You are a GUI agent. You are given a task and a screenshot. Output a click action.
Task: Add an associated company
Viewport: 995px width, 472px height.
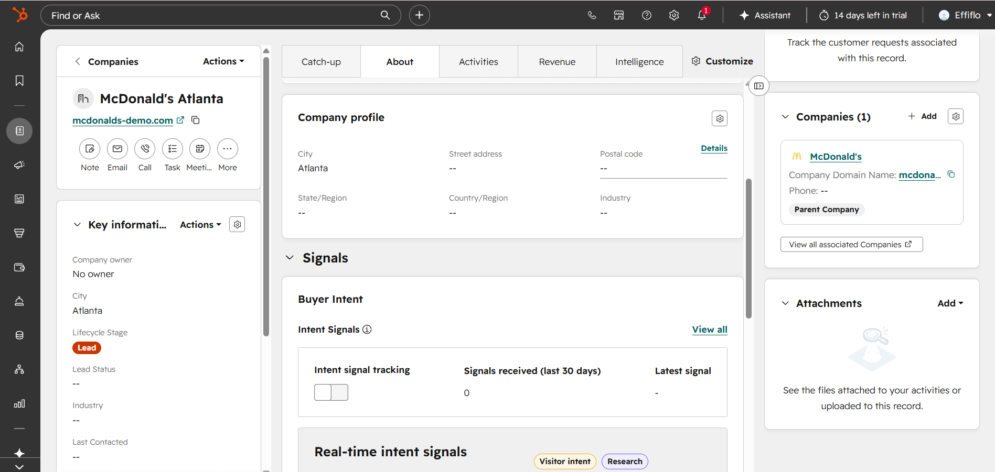[x=923, y=116]
